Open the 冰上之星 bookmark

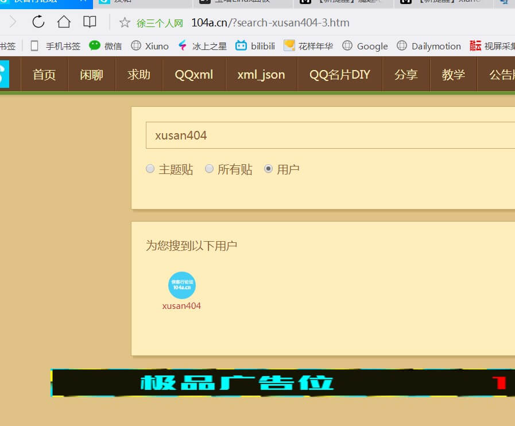[202, 46]
